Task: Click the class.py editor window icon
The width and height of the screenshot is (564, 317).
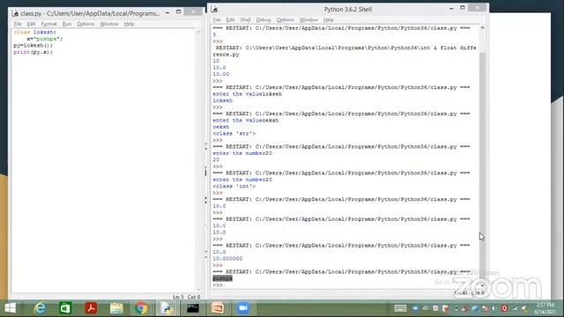Action: coord(15,13)
